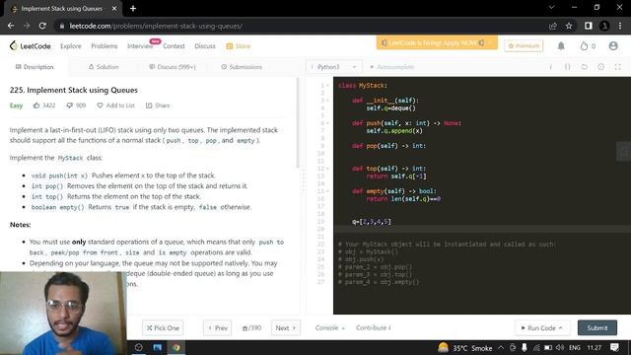Click the Contribute link
Viewport: 631px width, 355px height.
[x=373, y=328]
